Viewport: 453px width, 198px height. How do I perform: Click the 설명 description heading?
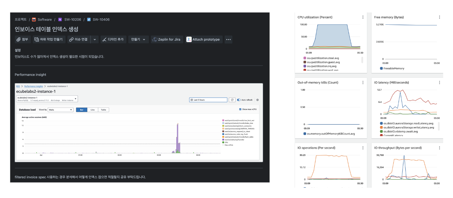(18, 50)
